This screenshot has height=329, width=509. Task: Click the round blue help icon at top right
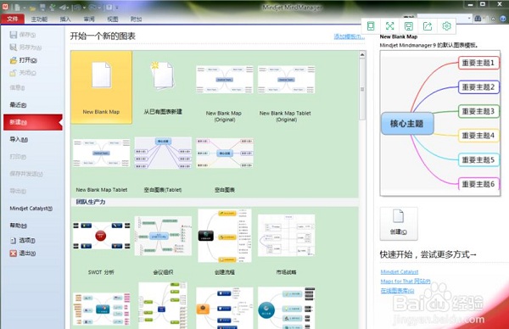(504, 19)
